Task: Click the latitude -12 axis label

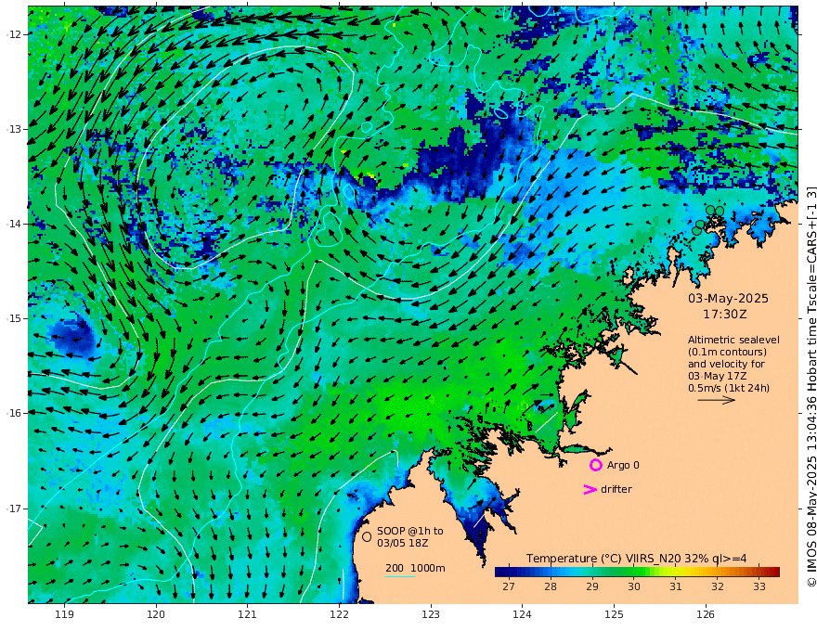Action: click(14, 34)
